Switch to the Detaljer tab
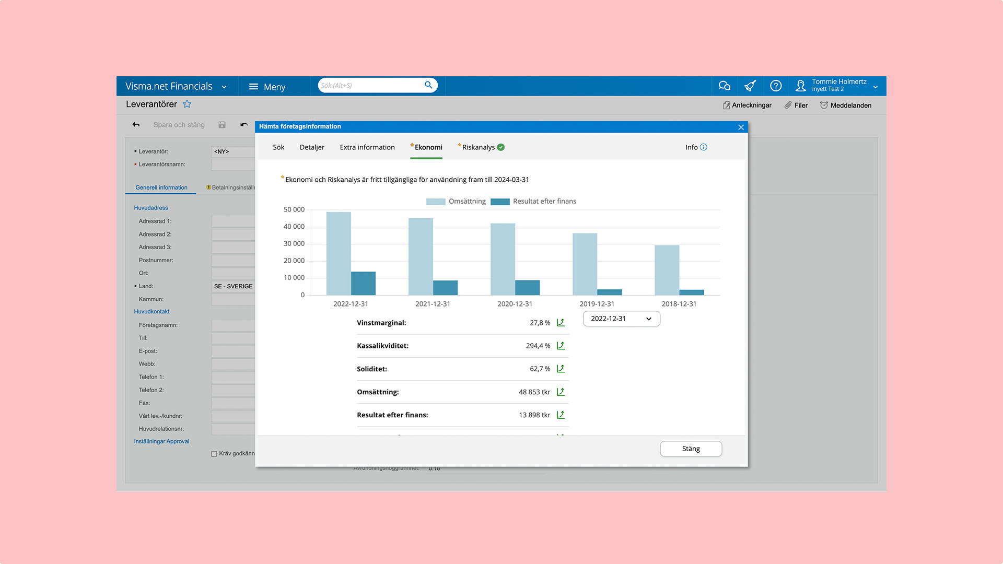This screenshot has width=1003, height=564. point(312,147)
